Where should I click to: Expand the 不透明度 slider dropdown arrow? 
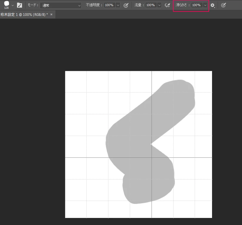pyautogui.click(x=118, y=5)
